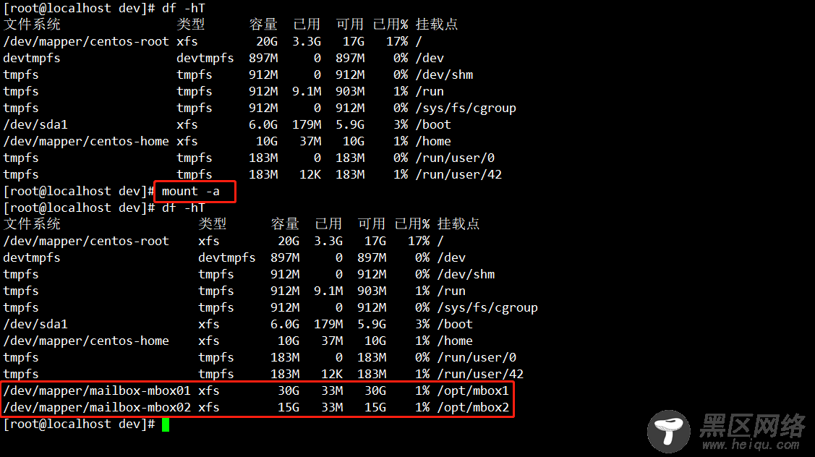Click '/dev/sda1' in the first df output

[35, 125]
